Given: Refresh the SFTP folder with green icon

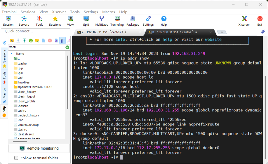Looking at the screenshot, I should 31,41.
